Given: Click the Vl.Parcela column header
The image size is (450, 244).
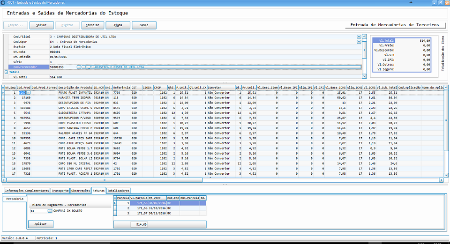Looking at the screenshot, I should [139, 198].
